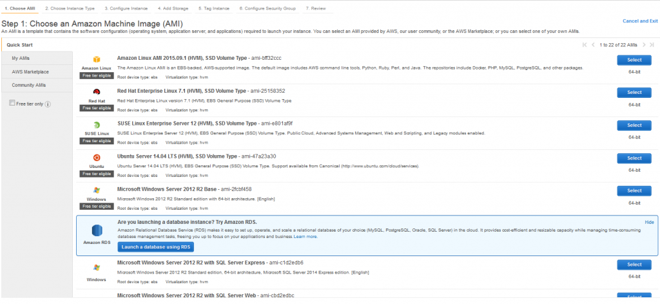Select the Community AMIs sidebar tab
This screenshot has height=305, width=660.
click(x=37, y=86)
